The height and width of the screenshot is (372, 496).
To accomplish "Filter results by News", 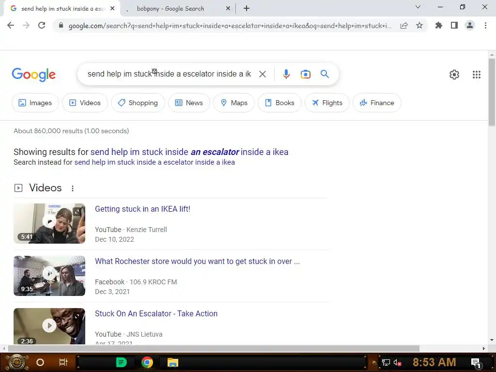I will click(189, 103).
